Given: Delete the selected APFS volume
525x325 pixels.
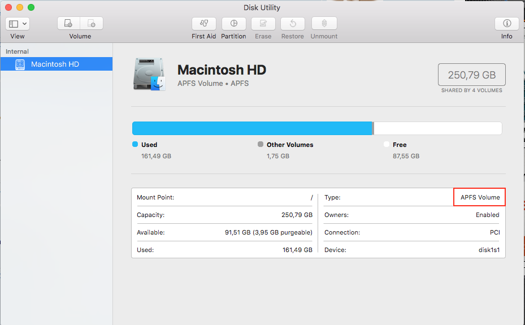Looking at the screenshot, I should click(92, 24).
